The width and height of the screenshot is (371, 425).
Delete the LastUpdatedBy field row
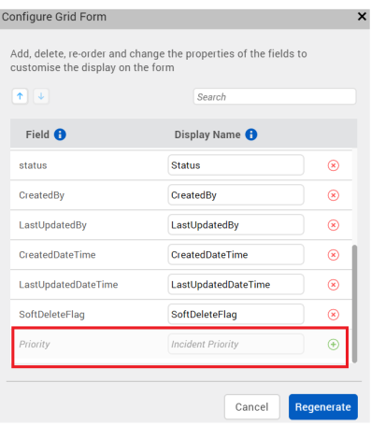(x=333, y=225)
